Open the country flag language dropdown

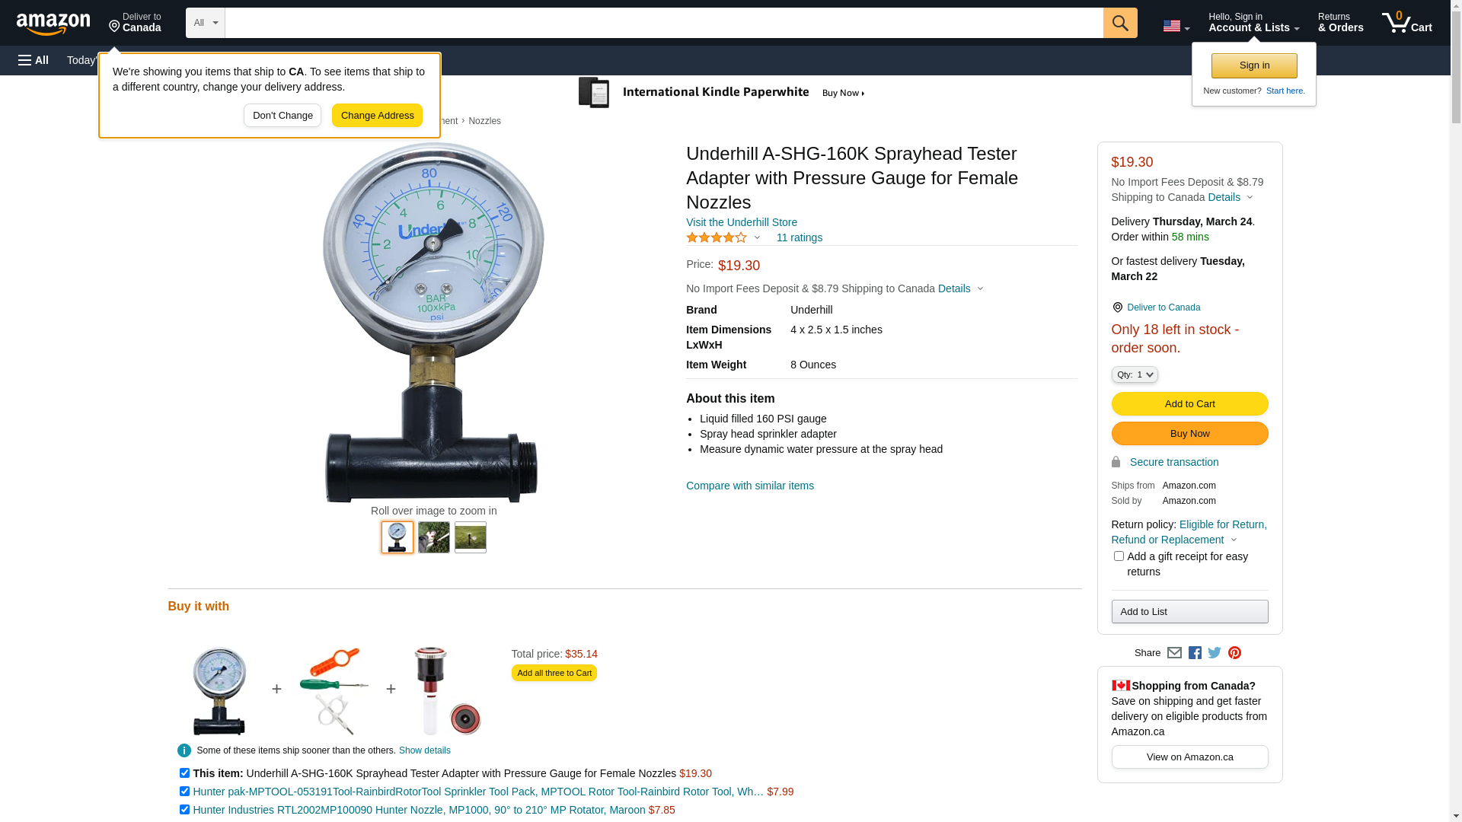pyautogui.click(x=1176, y=27)
